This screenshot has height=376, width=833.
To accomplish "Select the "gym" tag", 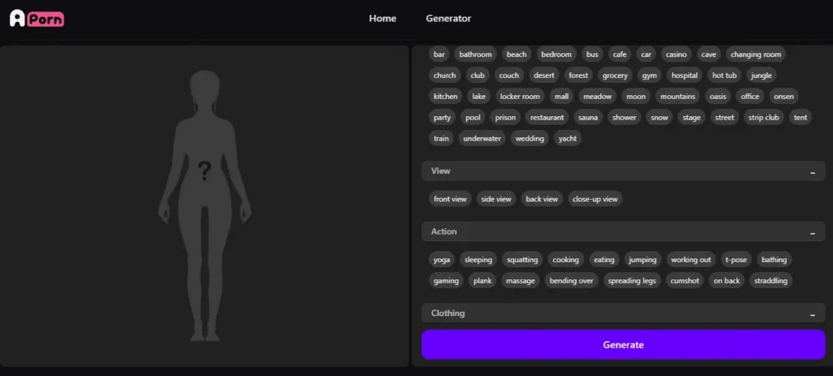I will (649, 76).
